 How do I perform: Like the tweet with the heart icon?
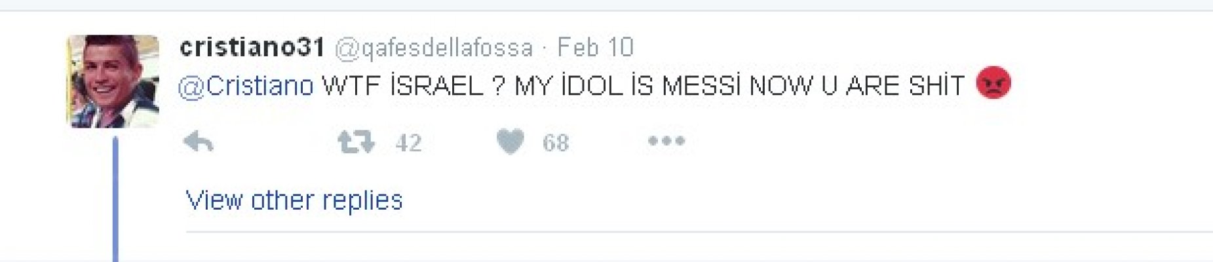tap(510, 141)
